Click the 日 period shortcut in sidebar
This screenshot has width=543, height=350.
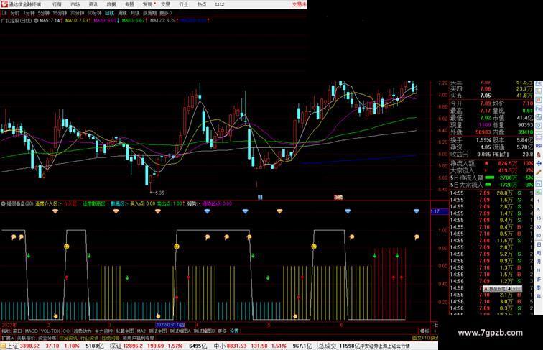tap(539, 244)
